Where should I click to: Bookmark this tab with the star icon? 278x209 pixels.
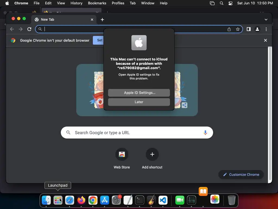238,29
